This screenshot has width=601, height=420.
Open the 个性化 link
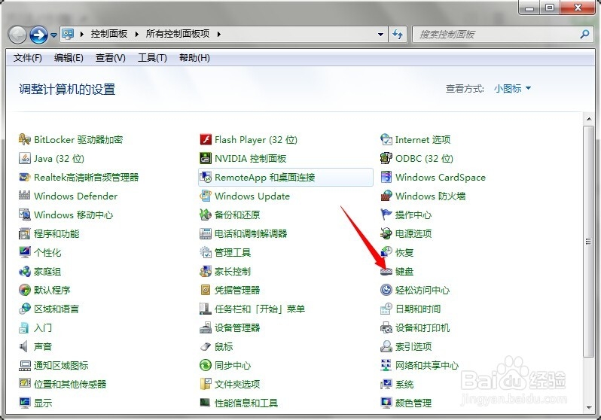tap(47, 252)
